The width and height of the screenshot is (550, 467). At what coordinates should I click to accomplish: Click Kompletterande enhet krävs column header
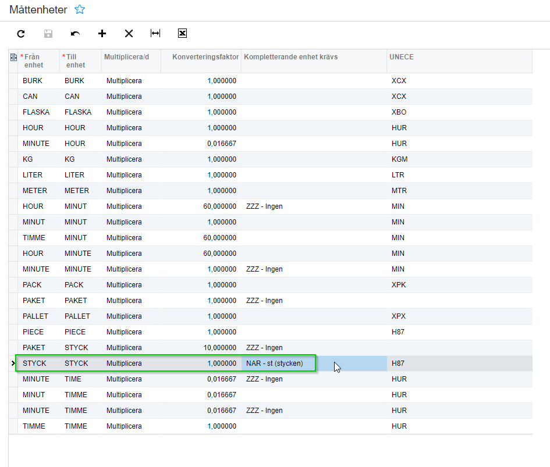click(x=291, y=57)
